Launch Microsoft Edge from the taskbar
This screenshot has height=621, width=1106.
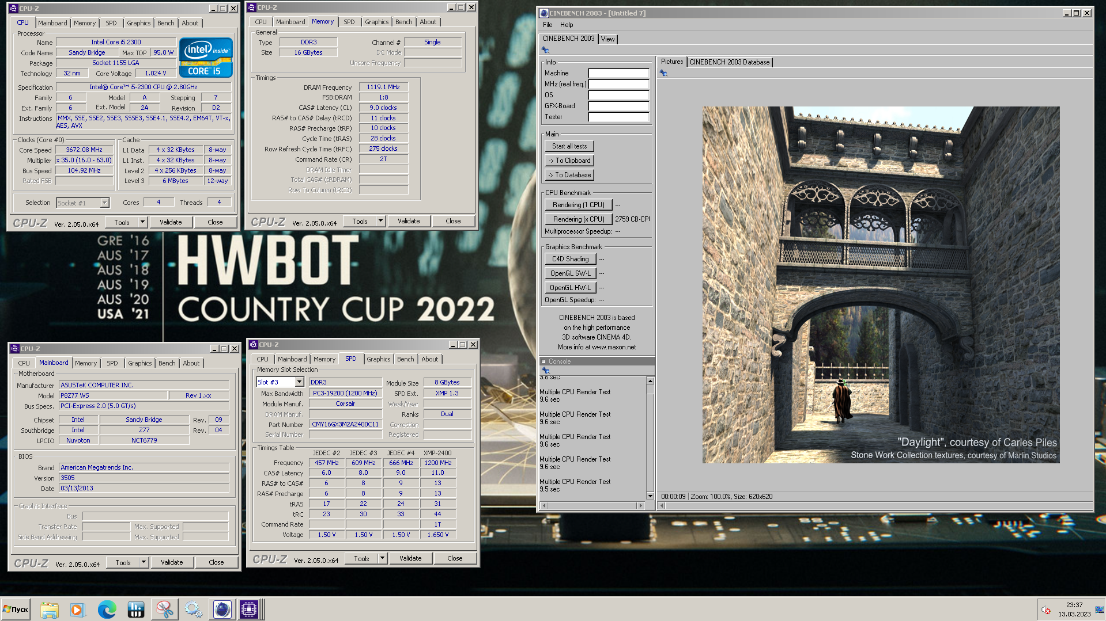point(107,609)
